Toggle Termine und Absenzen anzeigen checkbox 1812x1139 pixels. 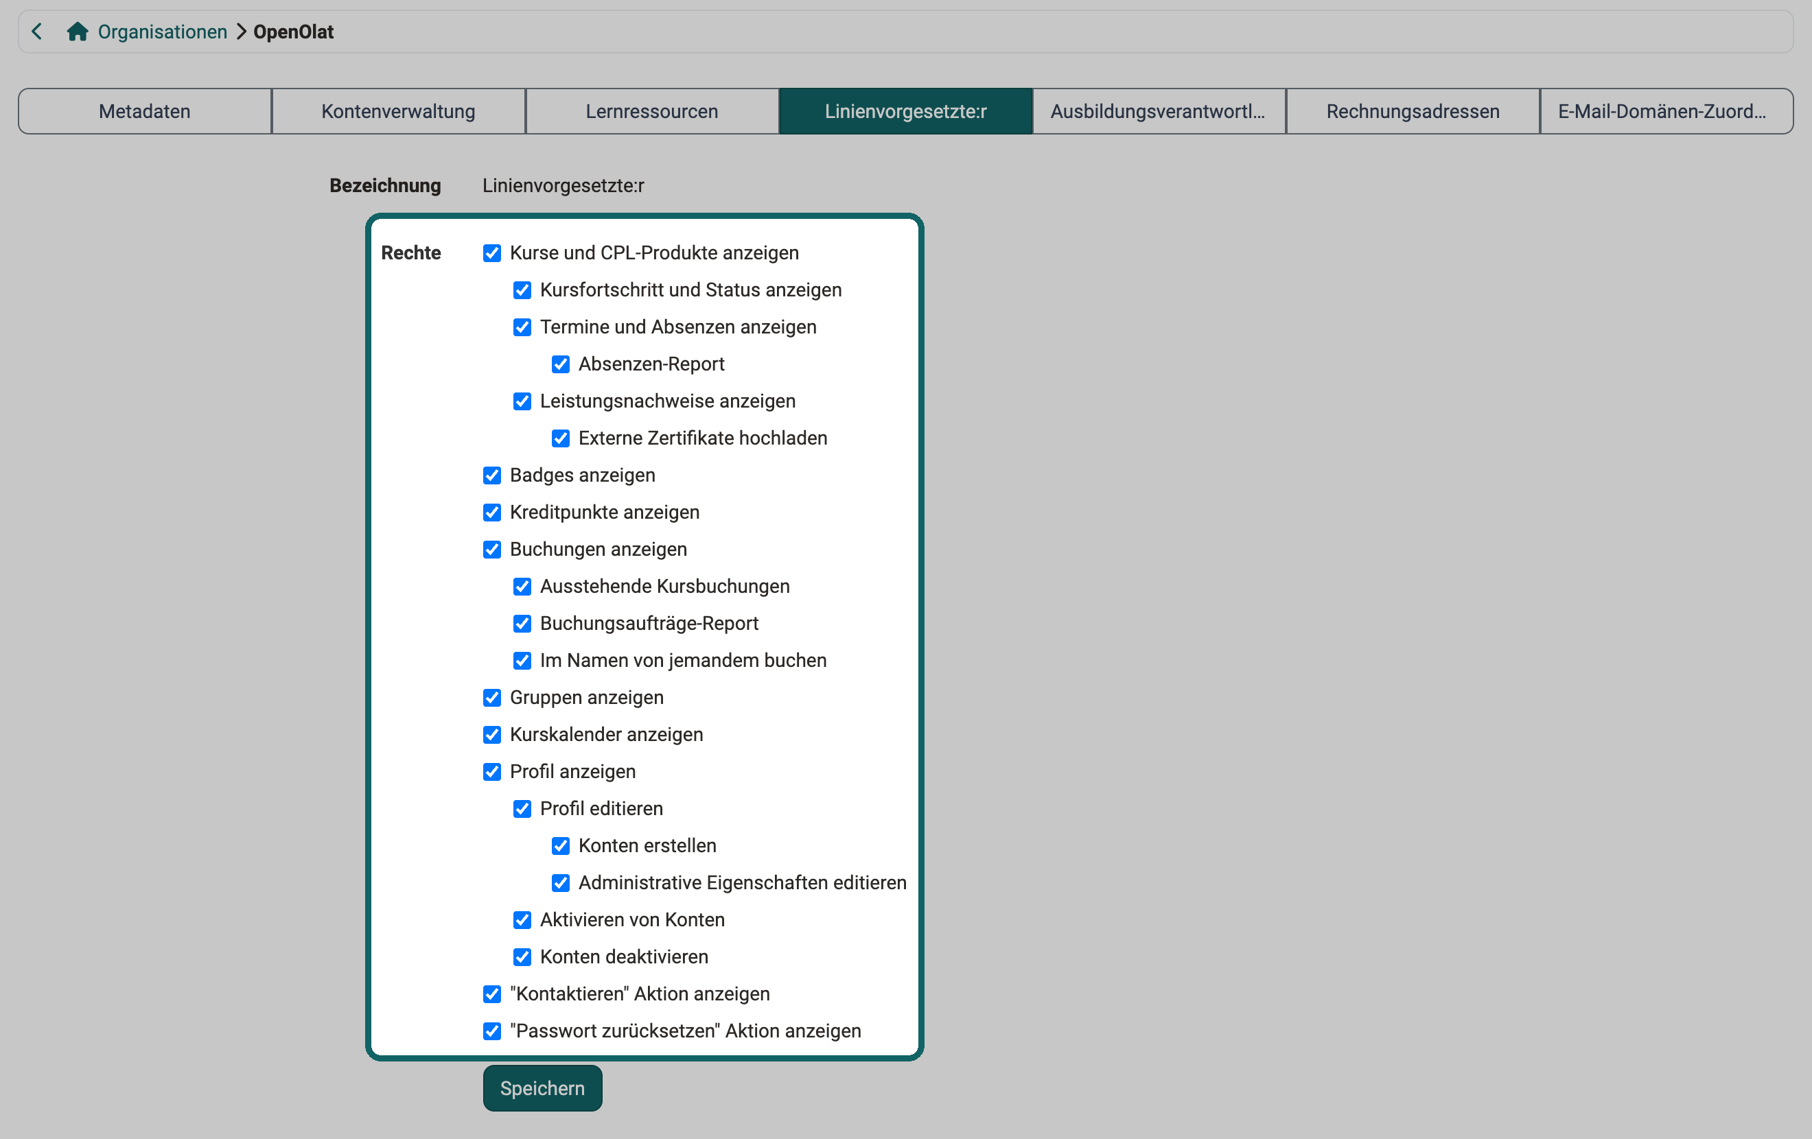[x=522, y=327]
